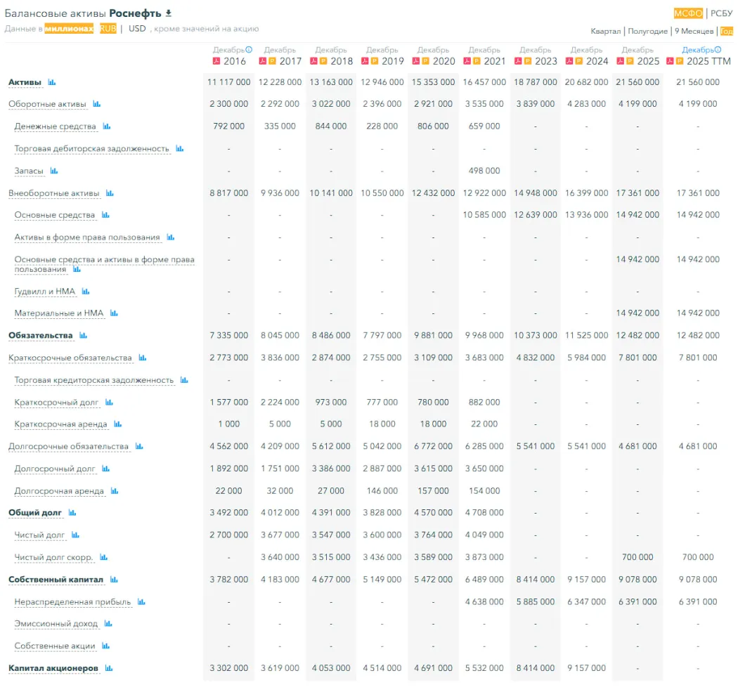This screenshot has height=692, width=738.
Task: Open chart icon for Активы row
Action: coord(52,82)
